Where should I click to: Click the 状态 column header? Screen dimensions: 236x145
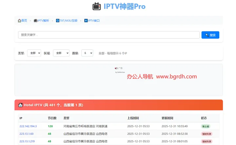[x=204, y=118]
